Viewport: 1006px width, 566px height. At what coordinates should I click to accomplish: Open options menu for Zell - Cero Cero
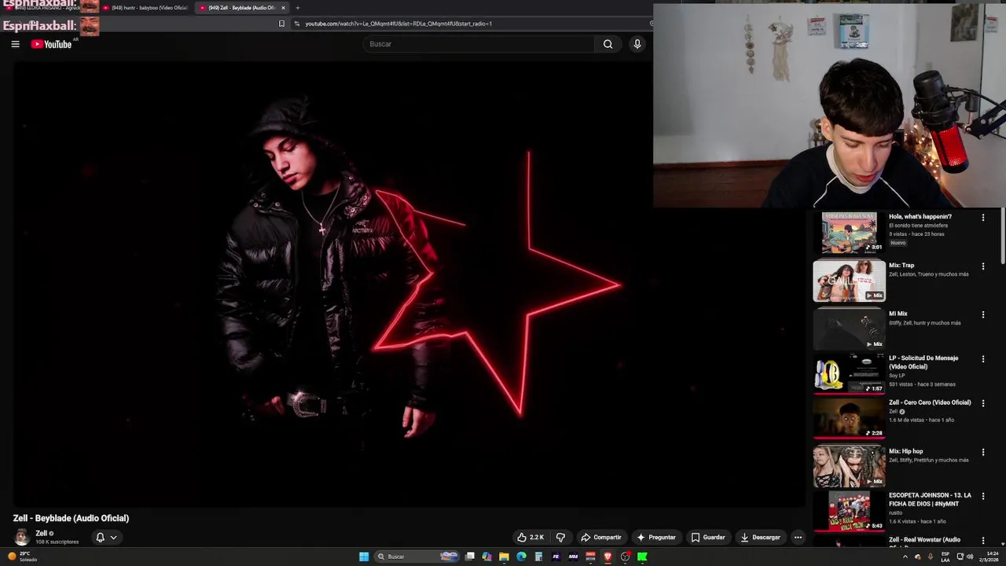tap(982, 403)
